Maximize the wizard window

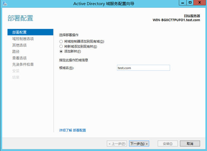[190, 3]
